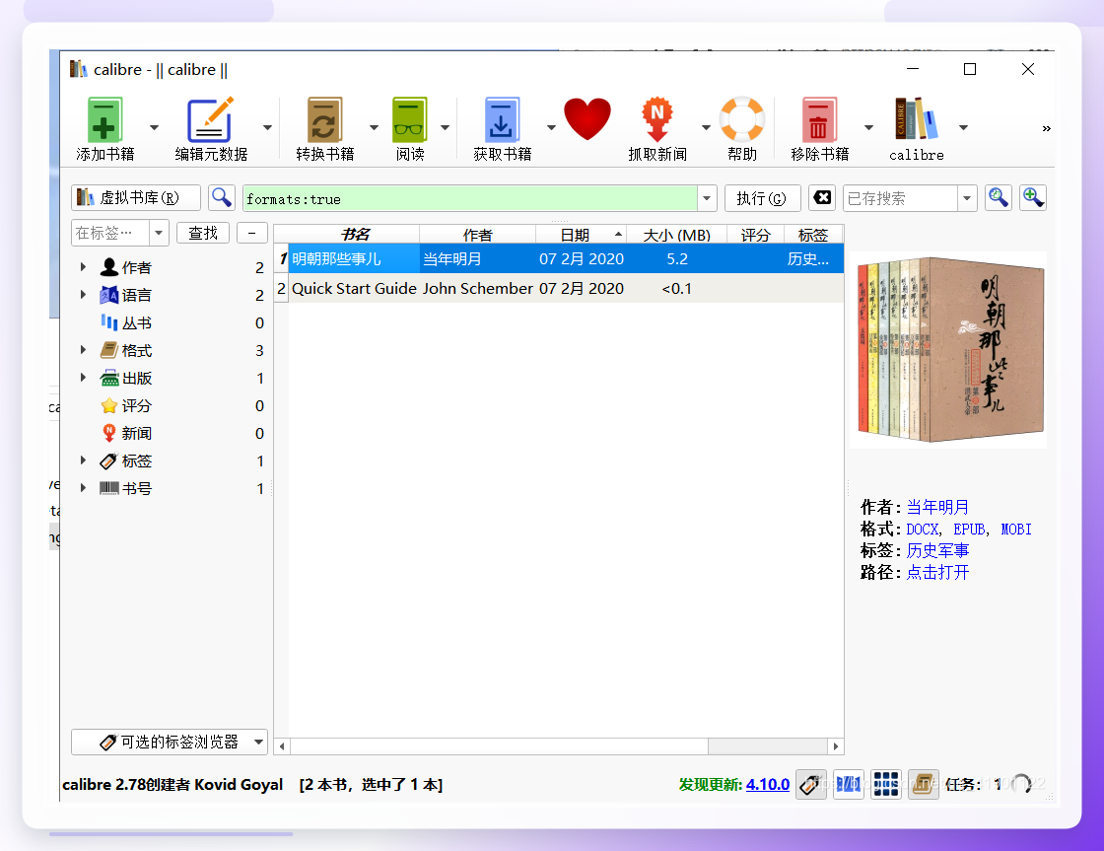The height and width of the screenshot is (851, 1104).
Task: Open author link 当年明月 in details
Action: tap(937, 507)
